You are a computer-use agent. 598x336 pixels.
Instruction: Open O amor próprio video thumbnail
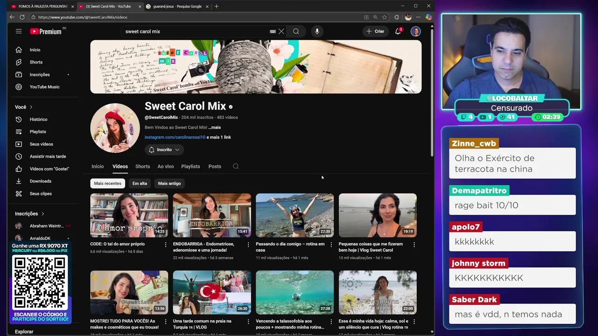point(129,215)
